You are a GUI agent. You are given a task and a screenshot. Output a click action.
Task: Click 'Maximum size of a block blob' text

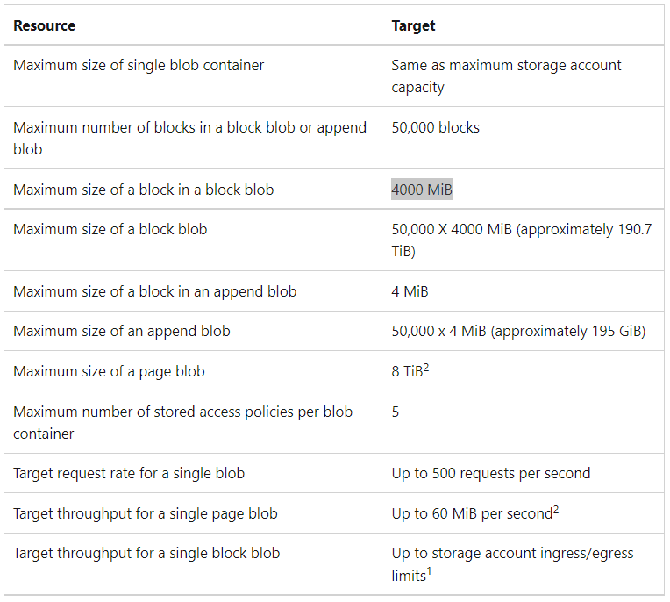pyautogui.click(x=110, y=230)
